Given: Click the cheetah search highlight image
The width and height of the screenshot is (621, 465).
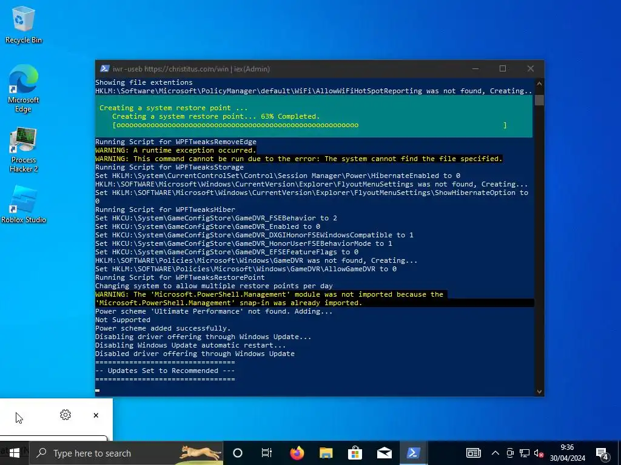Looking at the screenshot, I should (x=200, y=453).
